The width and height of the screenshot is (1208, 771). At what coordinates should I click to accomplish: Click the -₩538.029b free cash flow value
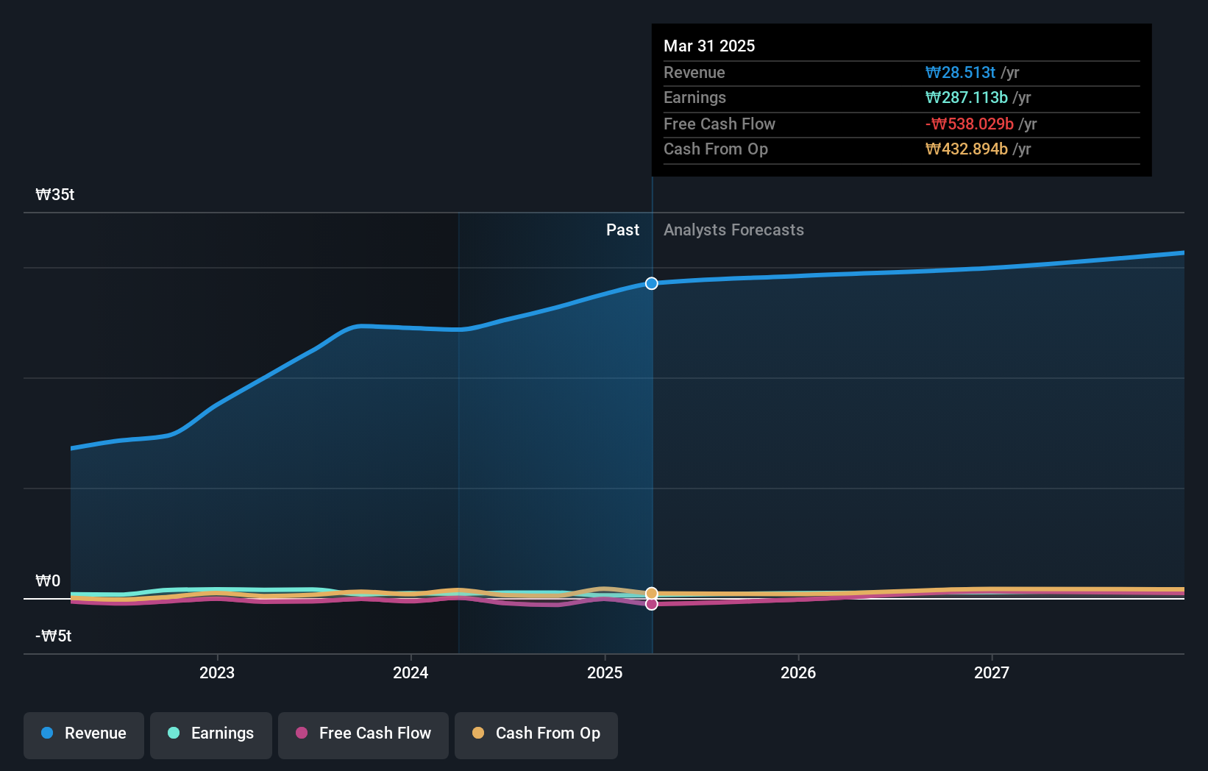click(970, 124)
